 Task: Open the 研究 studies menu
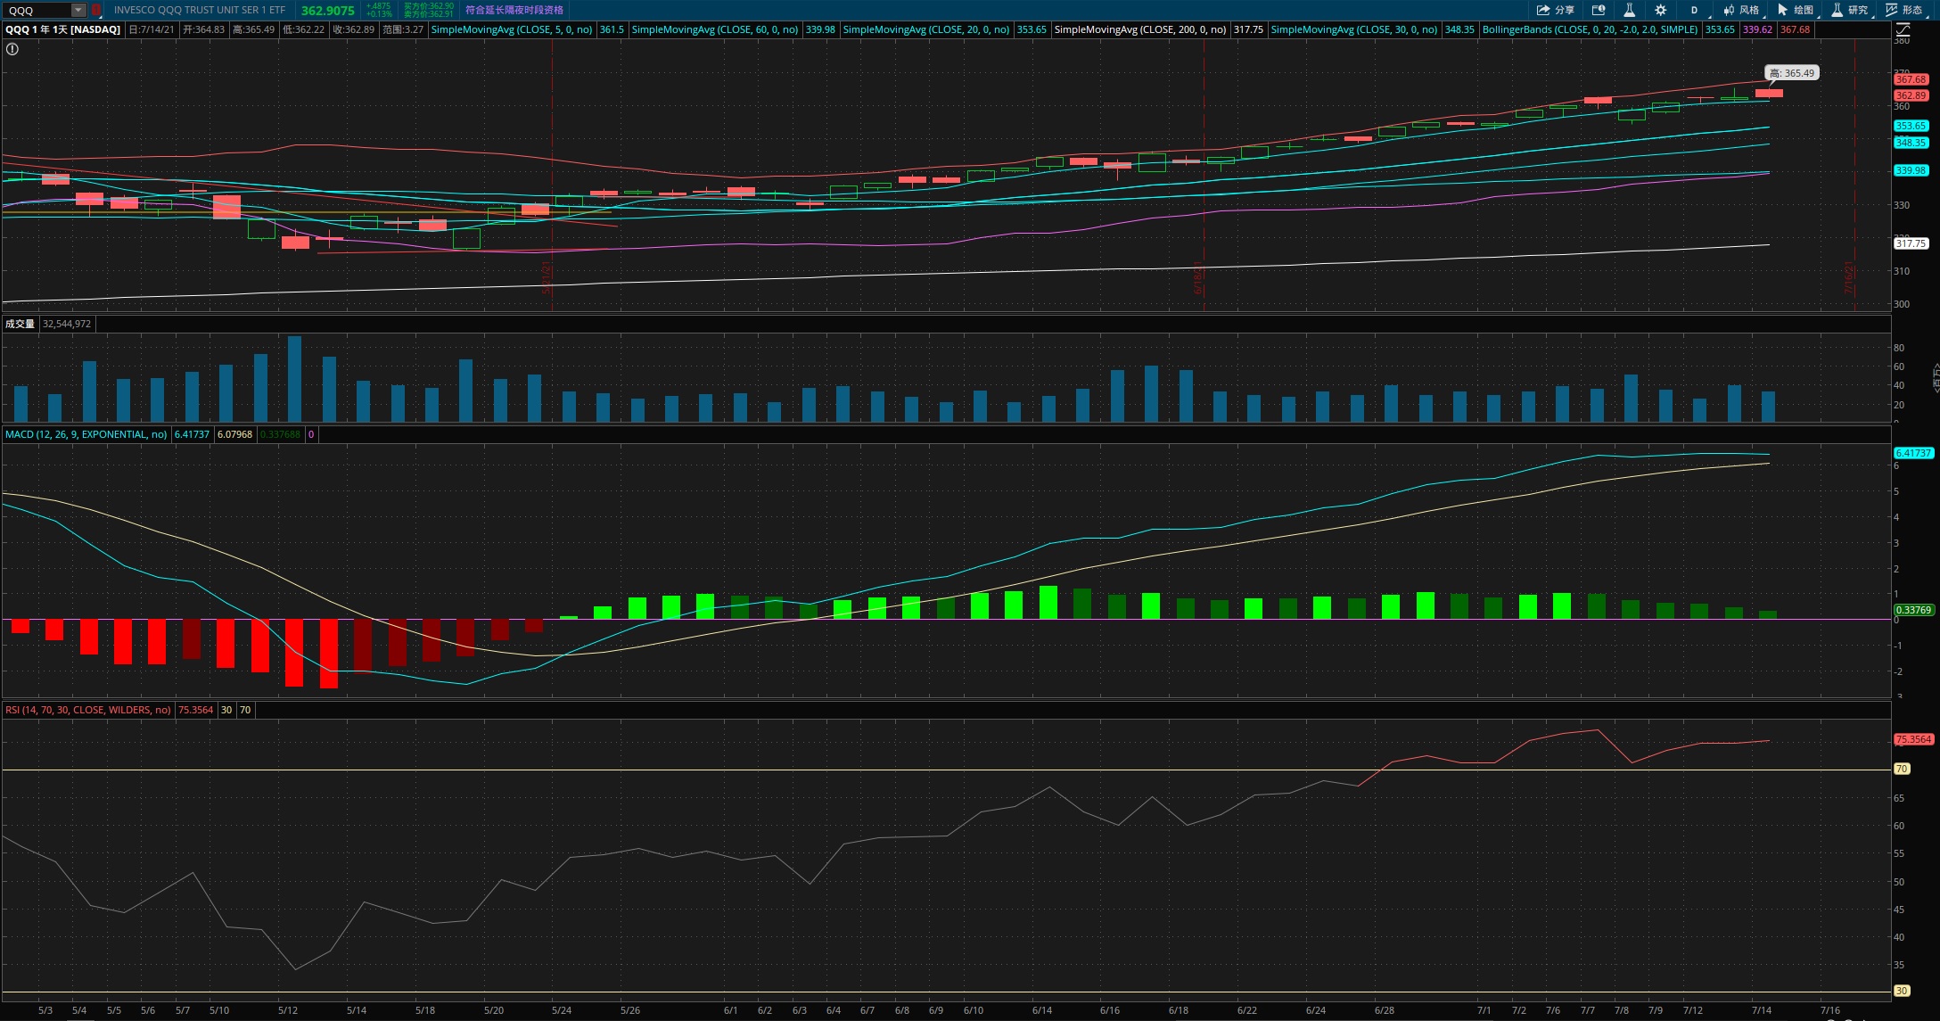[1850, 10]
